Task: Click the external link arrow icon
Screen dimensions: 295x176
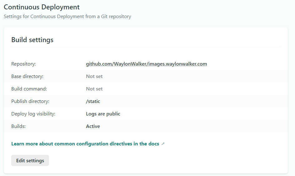Action: [x=163, y=144]
